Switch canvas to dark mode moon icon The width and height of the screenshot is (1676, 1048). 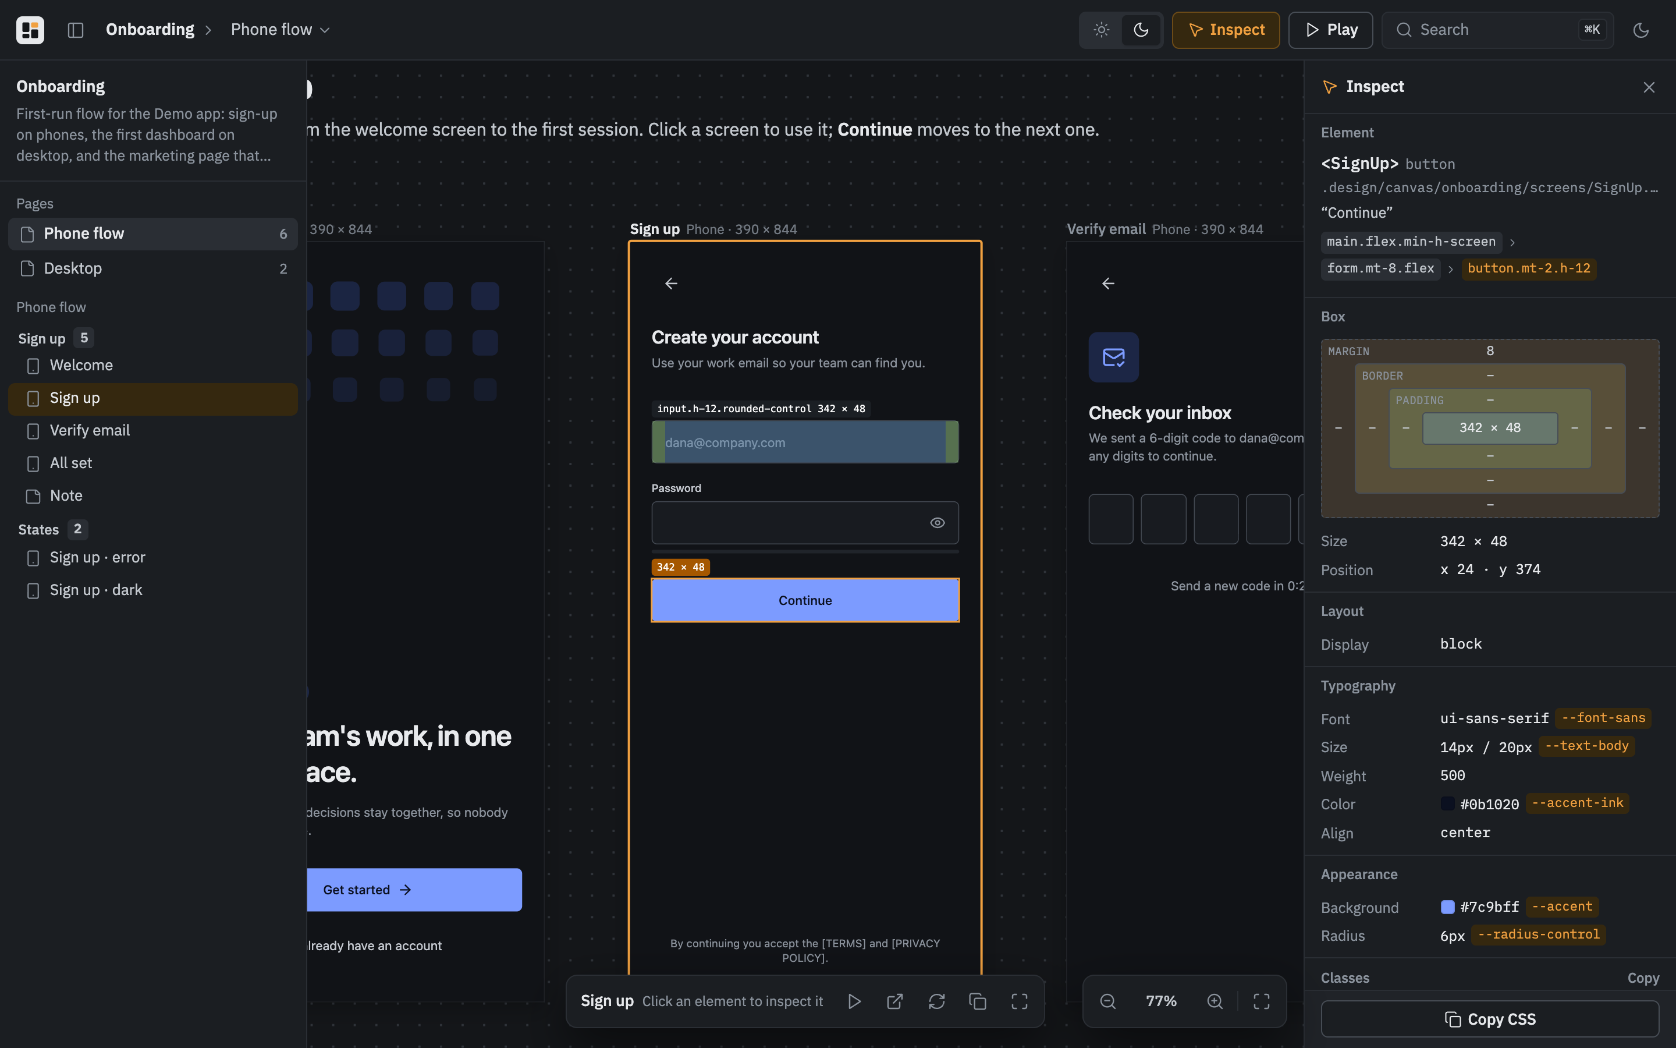1141,30
